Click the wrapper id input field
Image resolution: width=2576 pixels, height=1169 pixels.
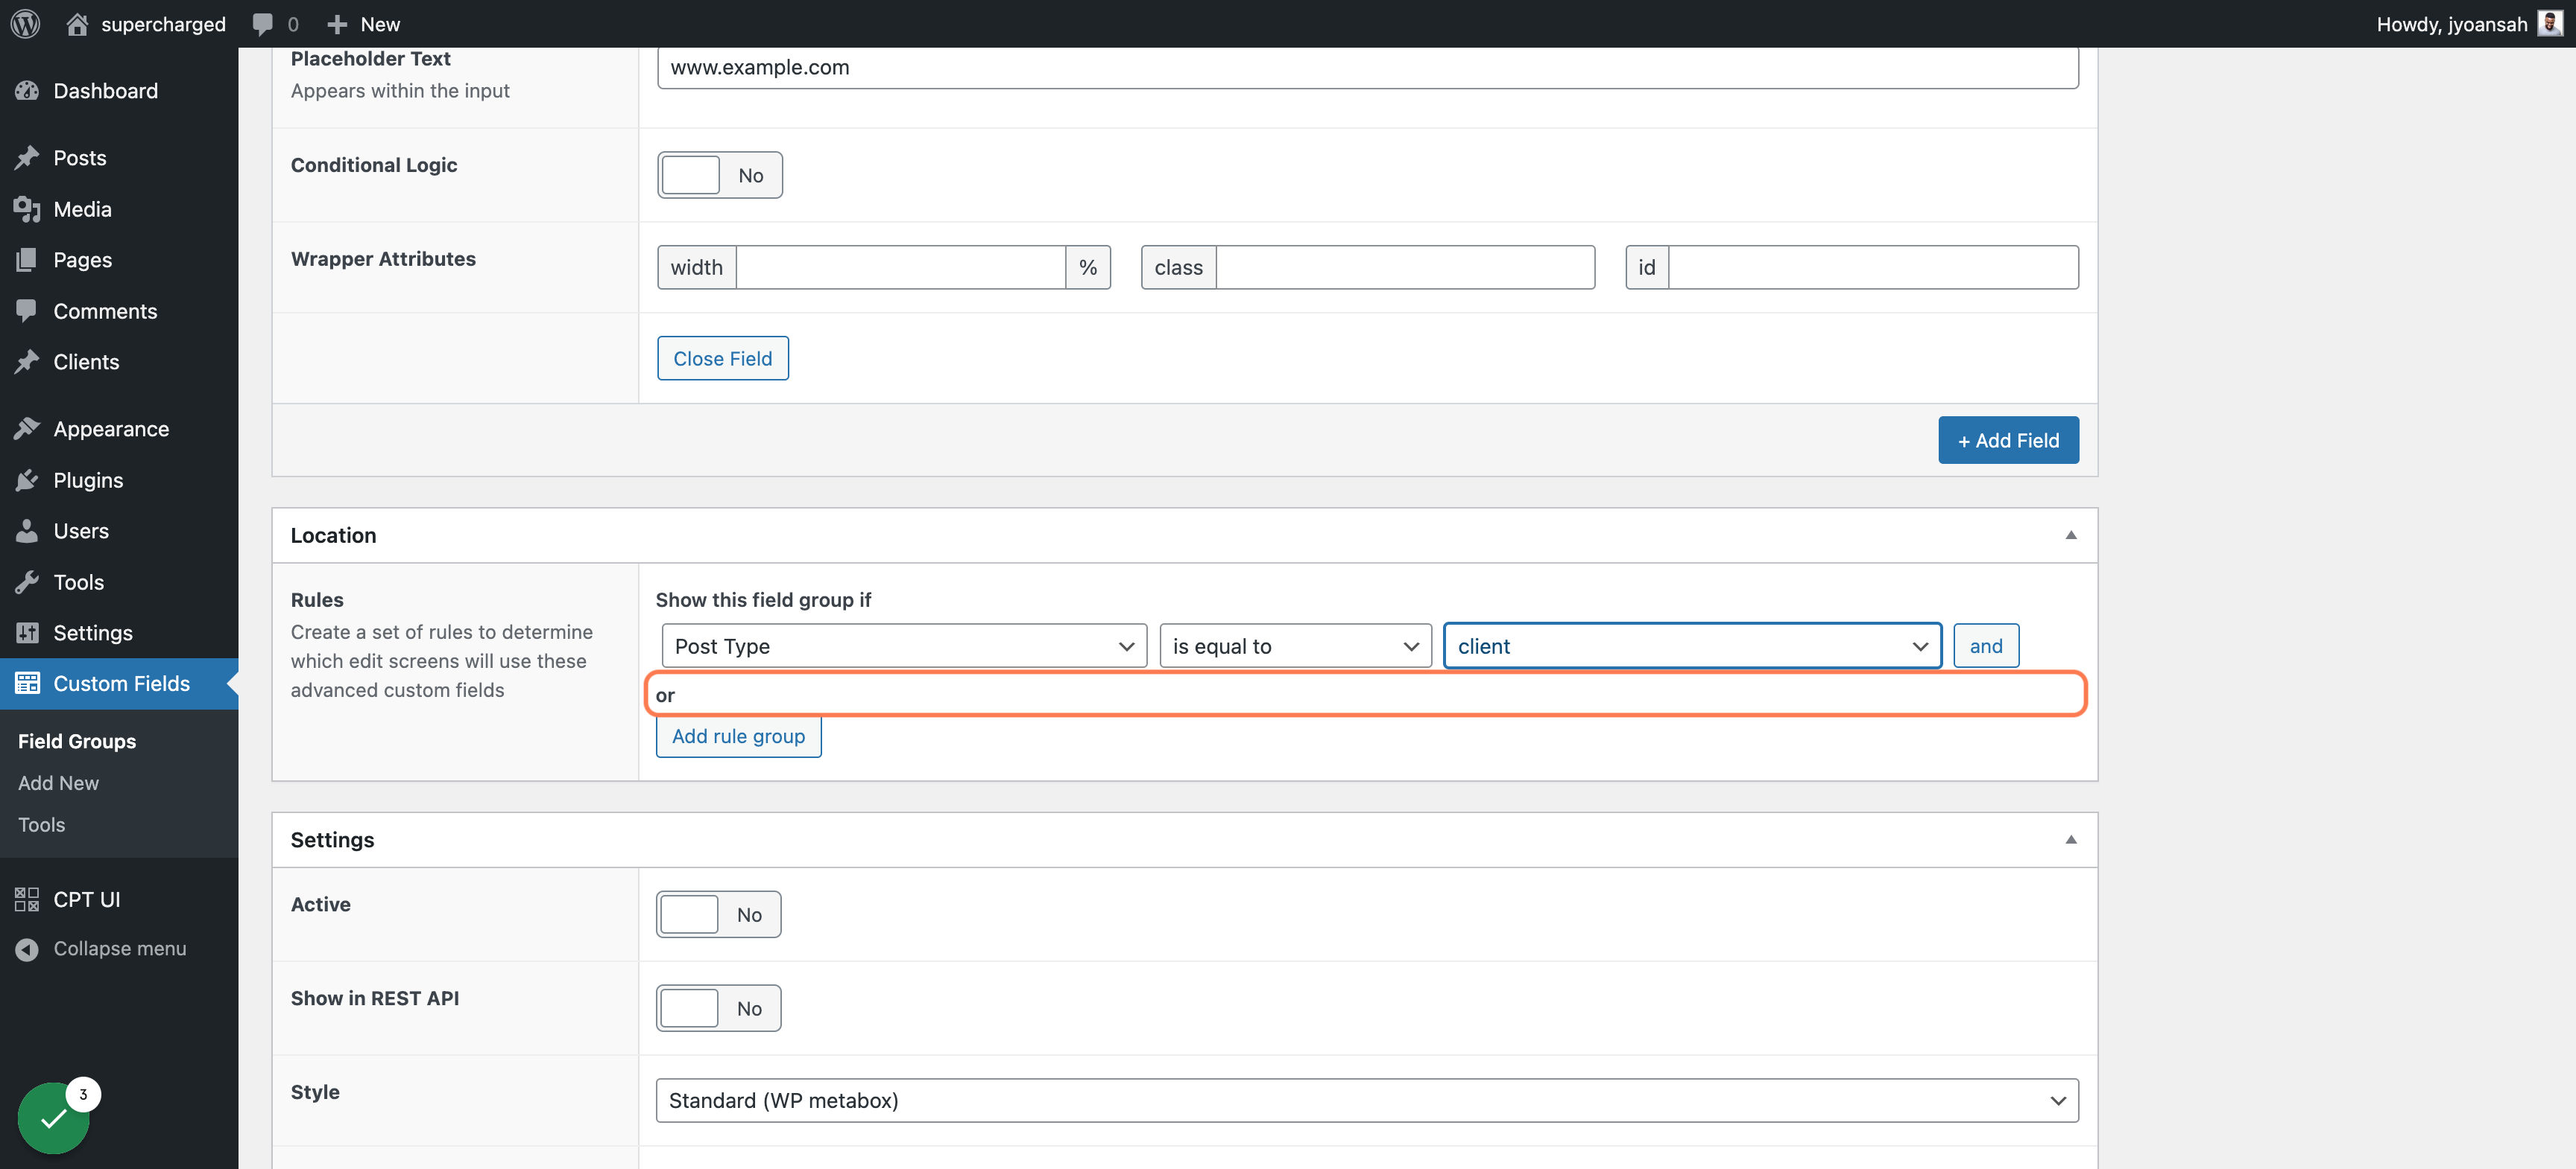pyautogui.click(x=1873, y=267)
